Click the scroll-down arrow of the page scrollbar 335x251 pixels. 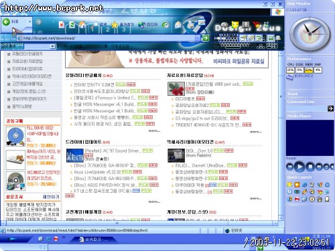(281, 218)
